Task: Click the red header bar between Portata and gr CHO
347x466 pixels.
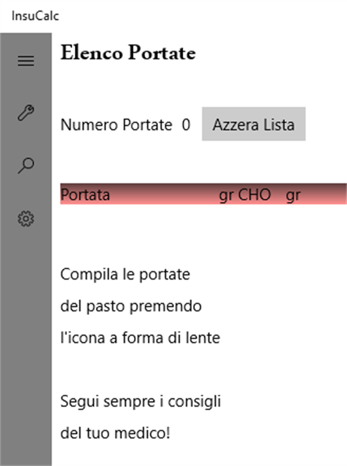Action: [x=164, y=195]
